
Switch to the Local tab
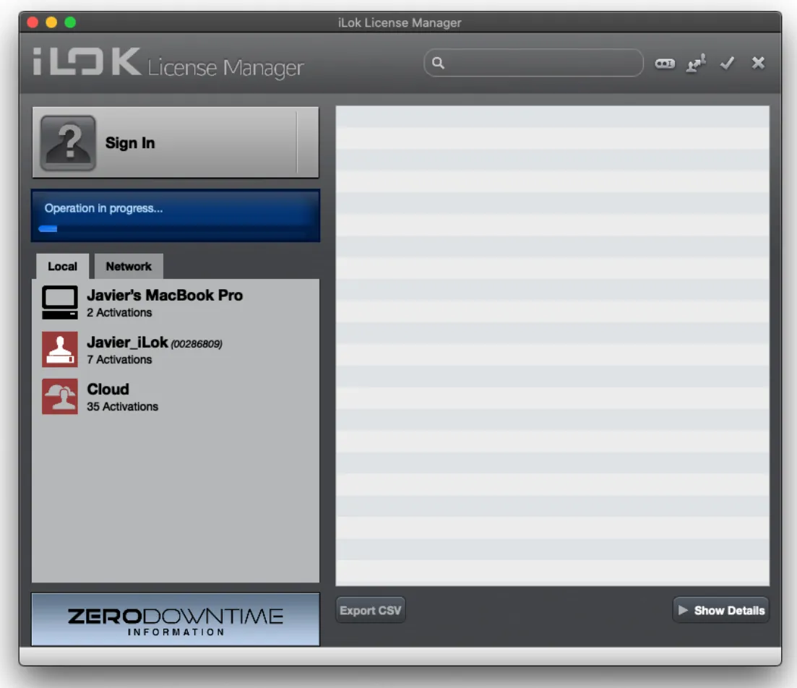point(63,267)
